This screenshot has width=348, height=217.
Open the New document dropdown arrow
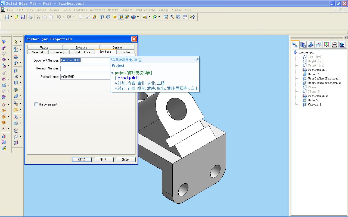tap(11, 17)
